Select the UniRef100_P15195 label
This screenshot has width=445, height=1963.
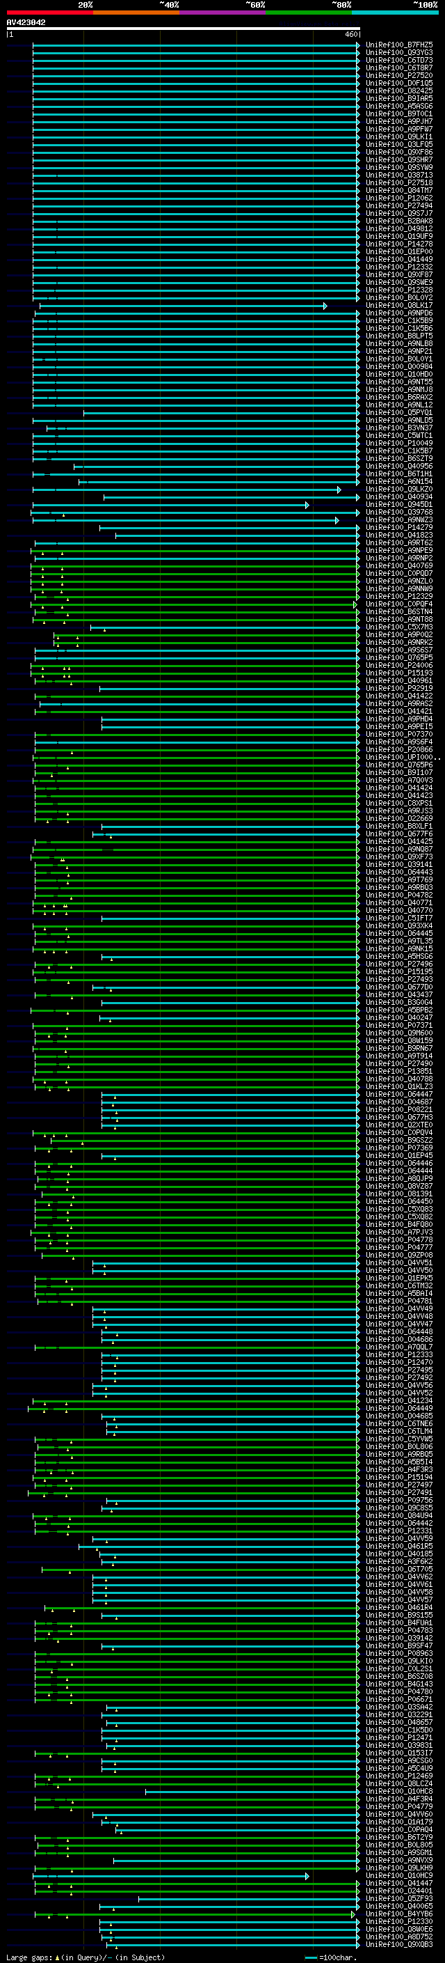399,971
